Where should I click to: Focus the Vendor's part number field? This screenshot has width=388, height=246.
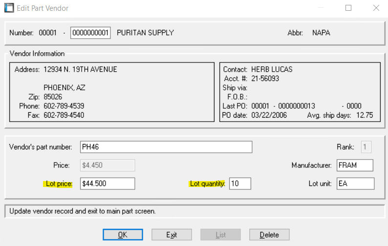tap(166, 147)
